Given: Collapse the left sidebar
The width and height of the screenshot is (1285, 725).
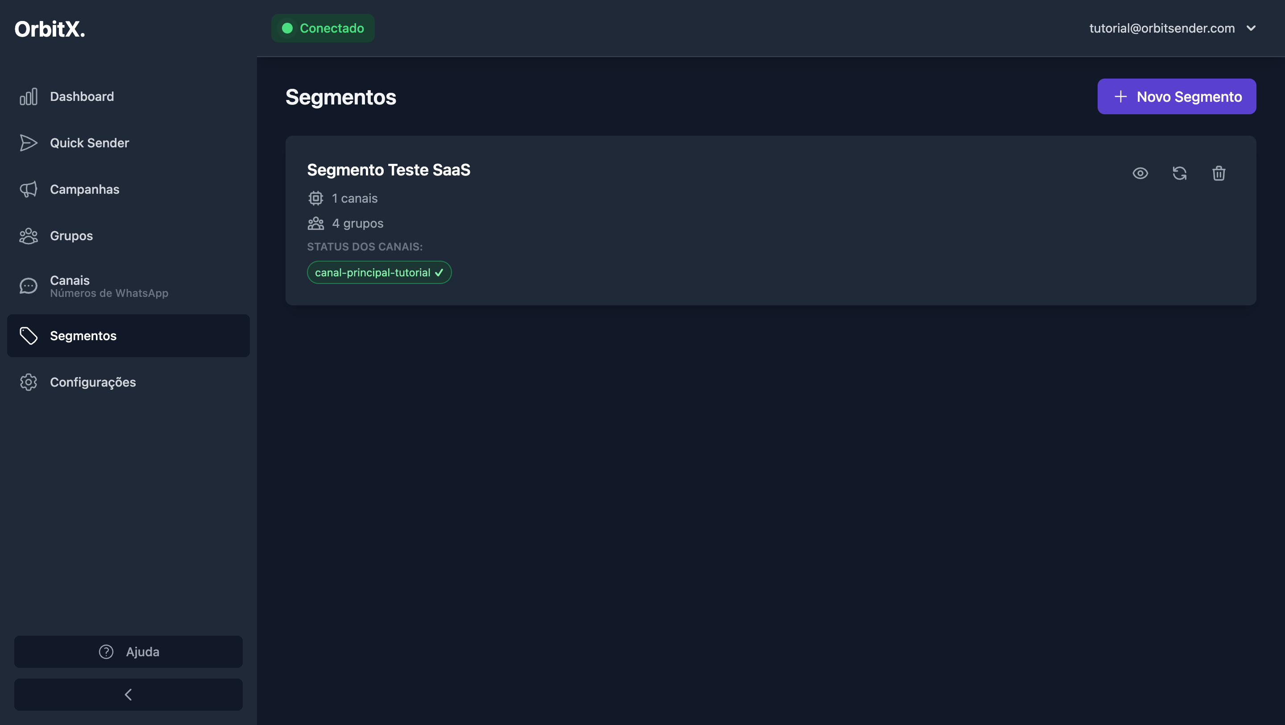Looking at the screenshot, I should 128,694.
